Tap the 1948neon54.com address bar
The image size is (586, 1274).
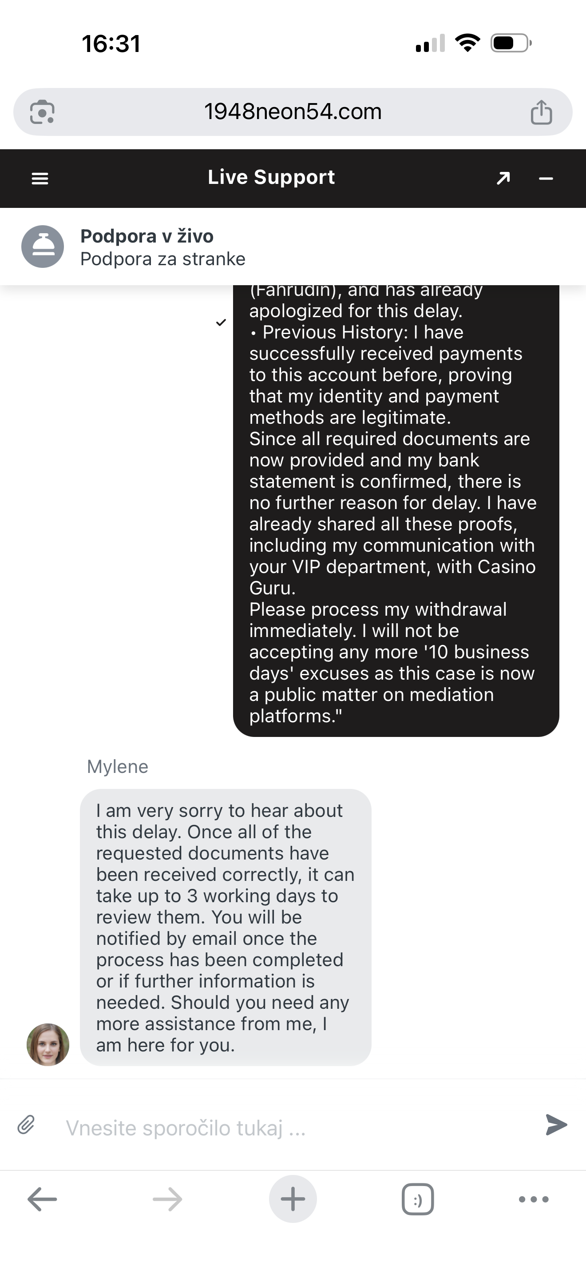293,112
